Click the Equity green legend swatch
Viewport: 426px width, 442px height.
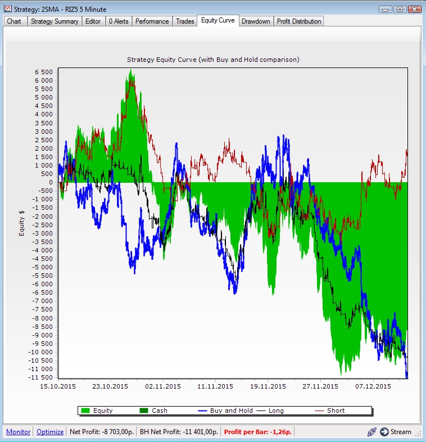pyautogui.click(x=85, y=411)
